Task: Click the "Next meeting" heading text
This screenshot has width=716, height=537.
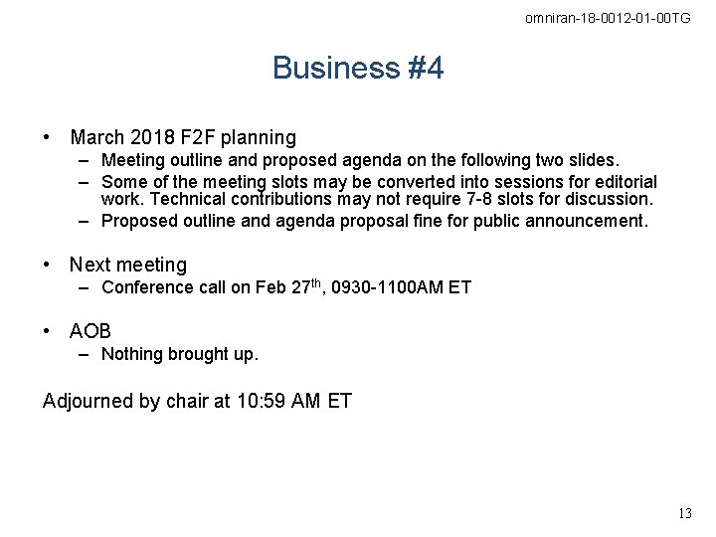Action: click(128, 265)
